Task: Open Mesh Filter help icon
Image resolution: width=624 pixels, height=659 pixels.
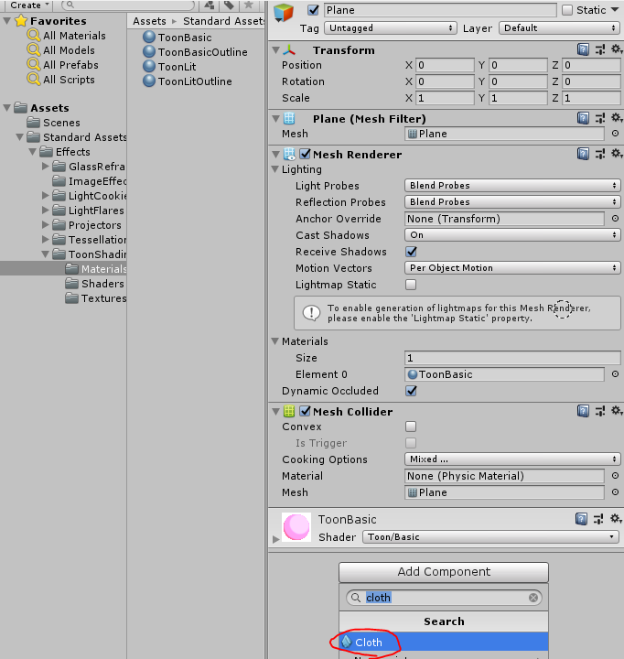Action: click(583, 118)
